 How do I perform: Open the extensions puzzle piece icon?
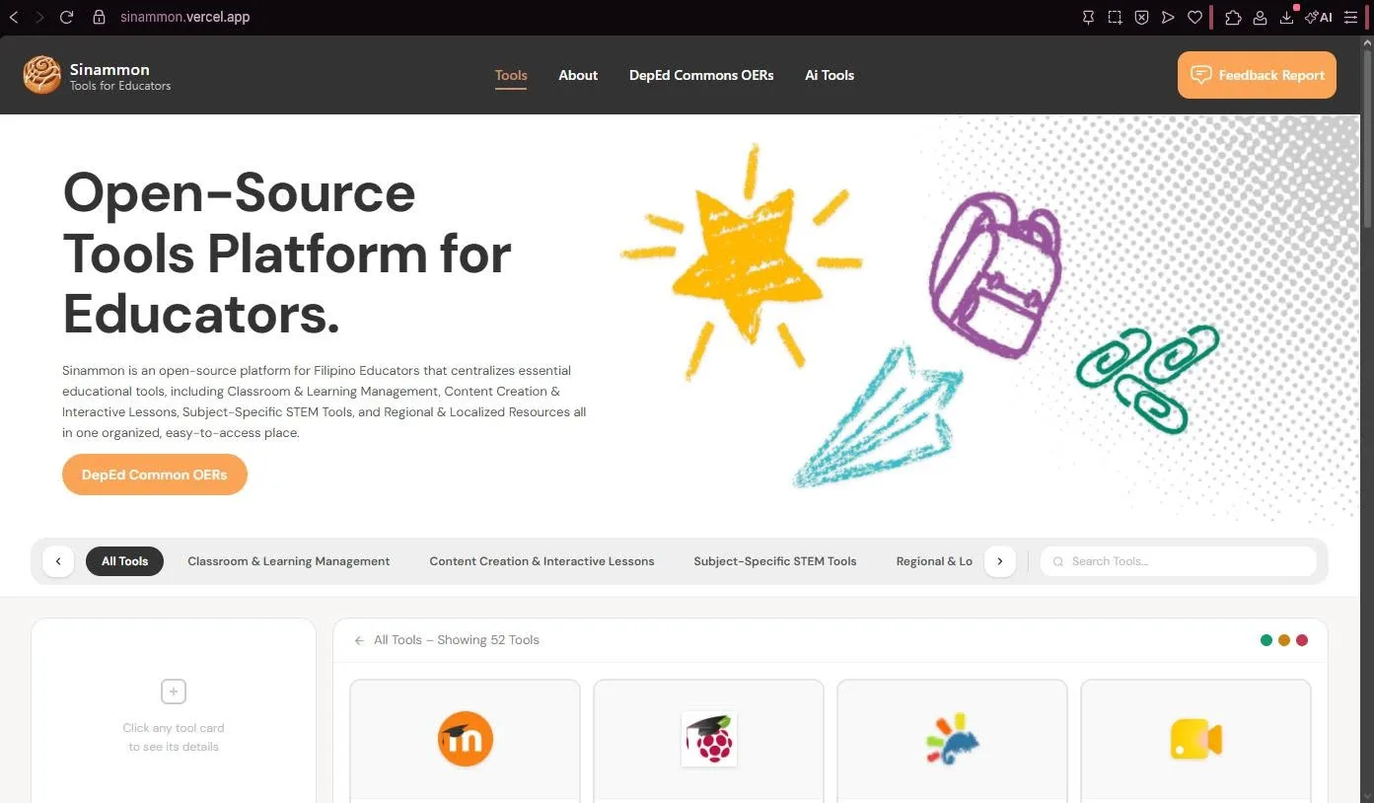coord(1233,17)
